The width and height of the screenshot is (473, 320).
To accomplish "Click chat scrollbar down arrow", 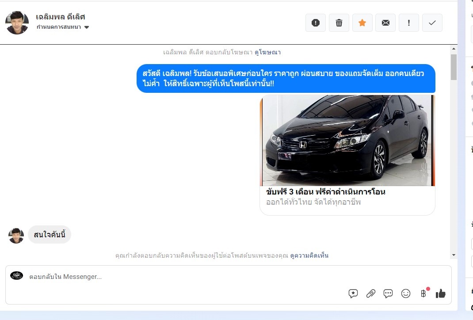I will [454, 255].
